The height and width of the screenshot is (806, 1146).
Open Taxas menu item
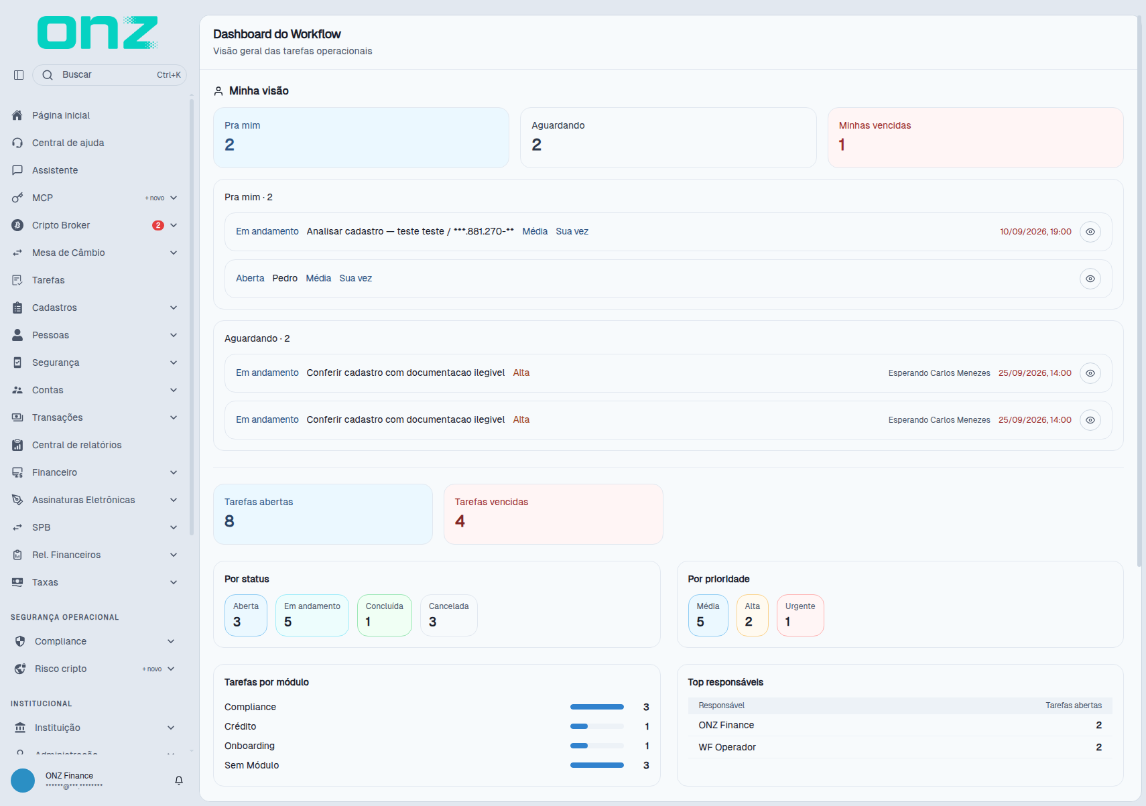94,582
